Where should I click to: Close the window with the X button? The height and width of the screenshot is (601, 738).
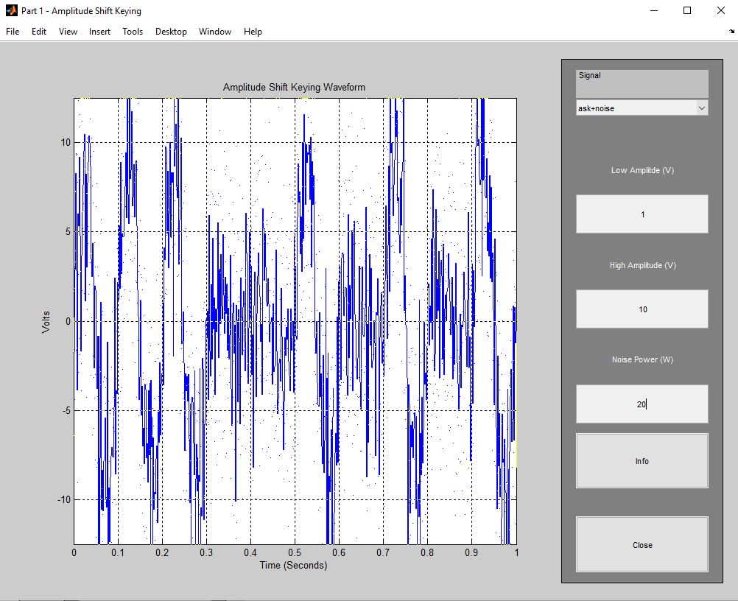[x=720, y=10]
